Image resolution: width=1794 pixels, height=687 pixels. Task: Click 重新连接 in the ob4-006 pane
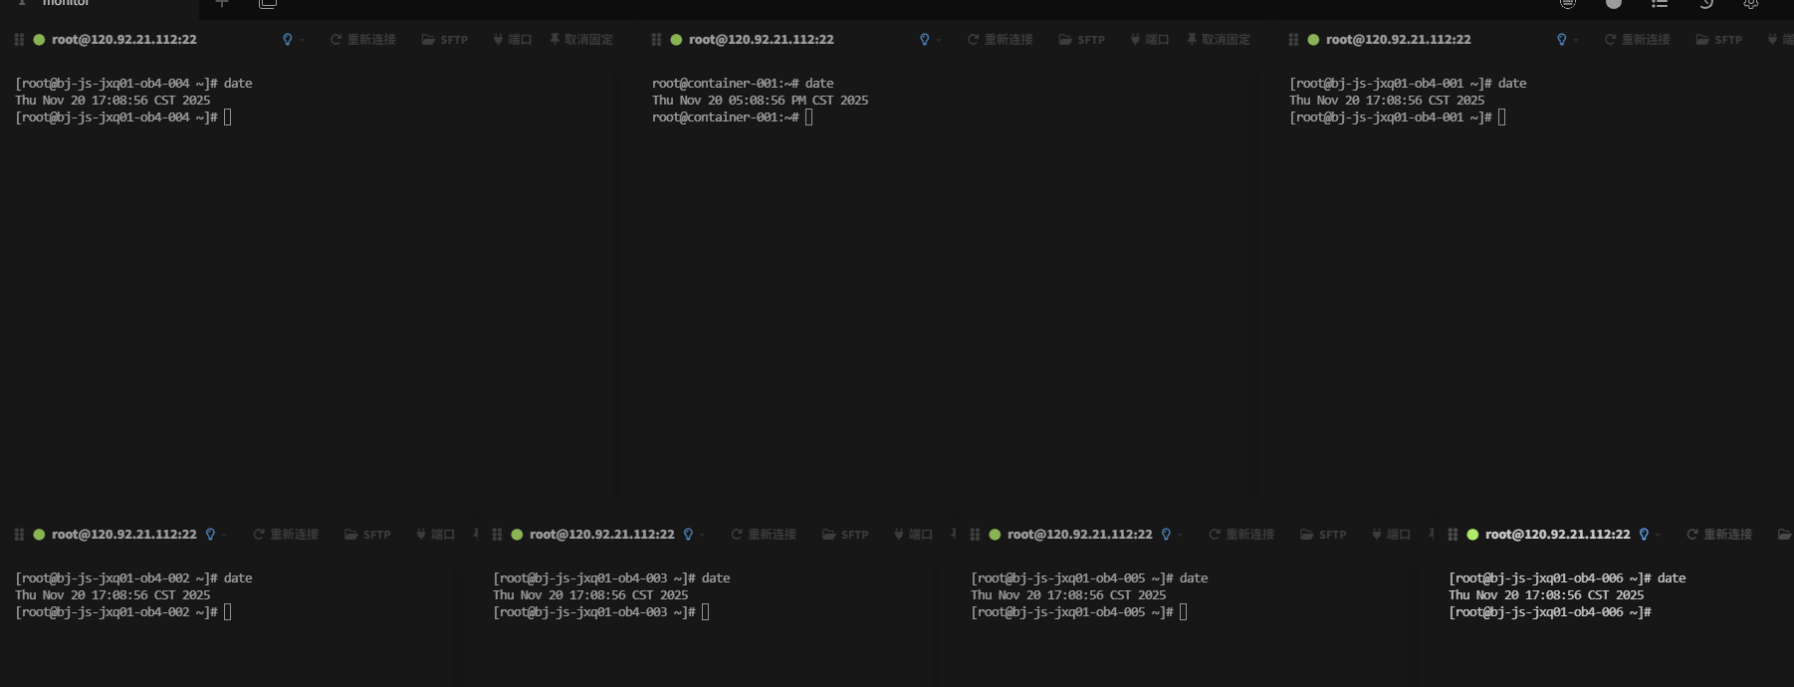click(1719, 535)
